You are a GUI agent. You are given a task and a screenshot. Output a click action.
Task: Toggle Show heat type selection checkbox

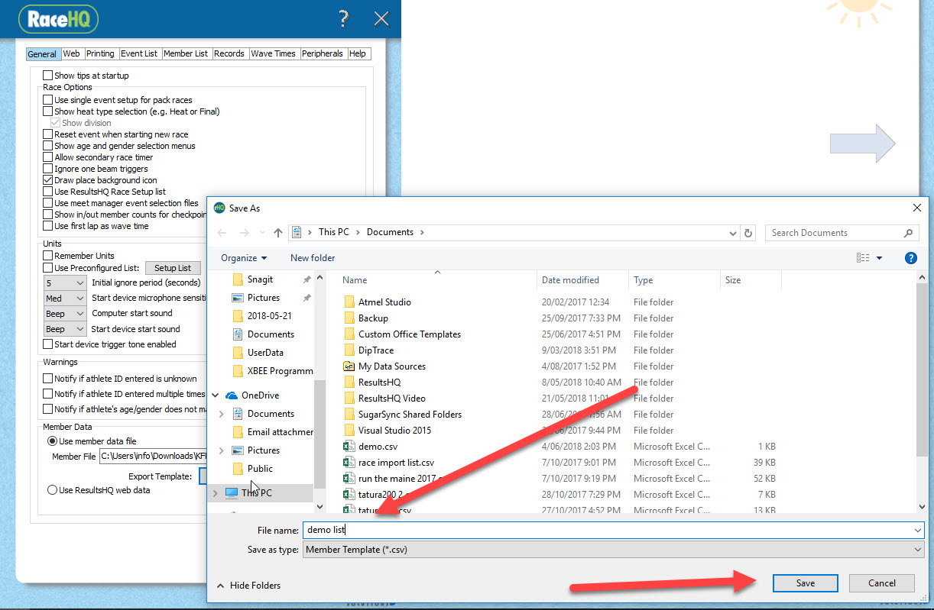48,111
